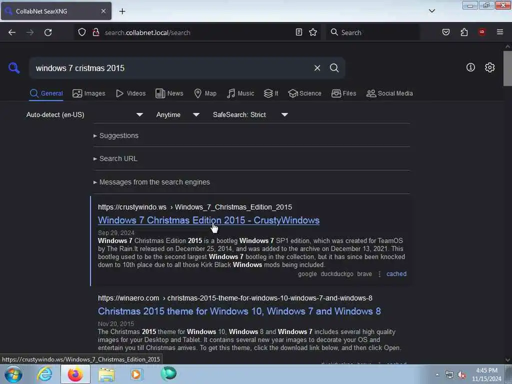512x384 pixels.
Task: Click the Firefox Search box
Action: coord(372,32)
